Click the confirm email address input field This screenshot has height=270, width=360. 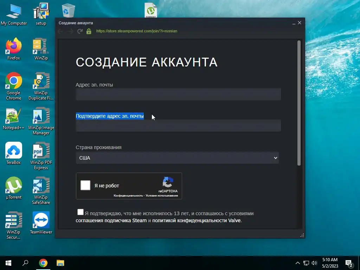(178, 126)
